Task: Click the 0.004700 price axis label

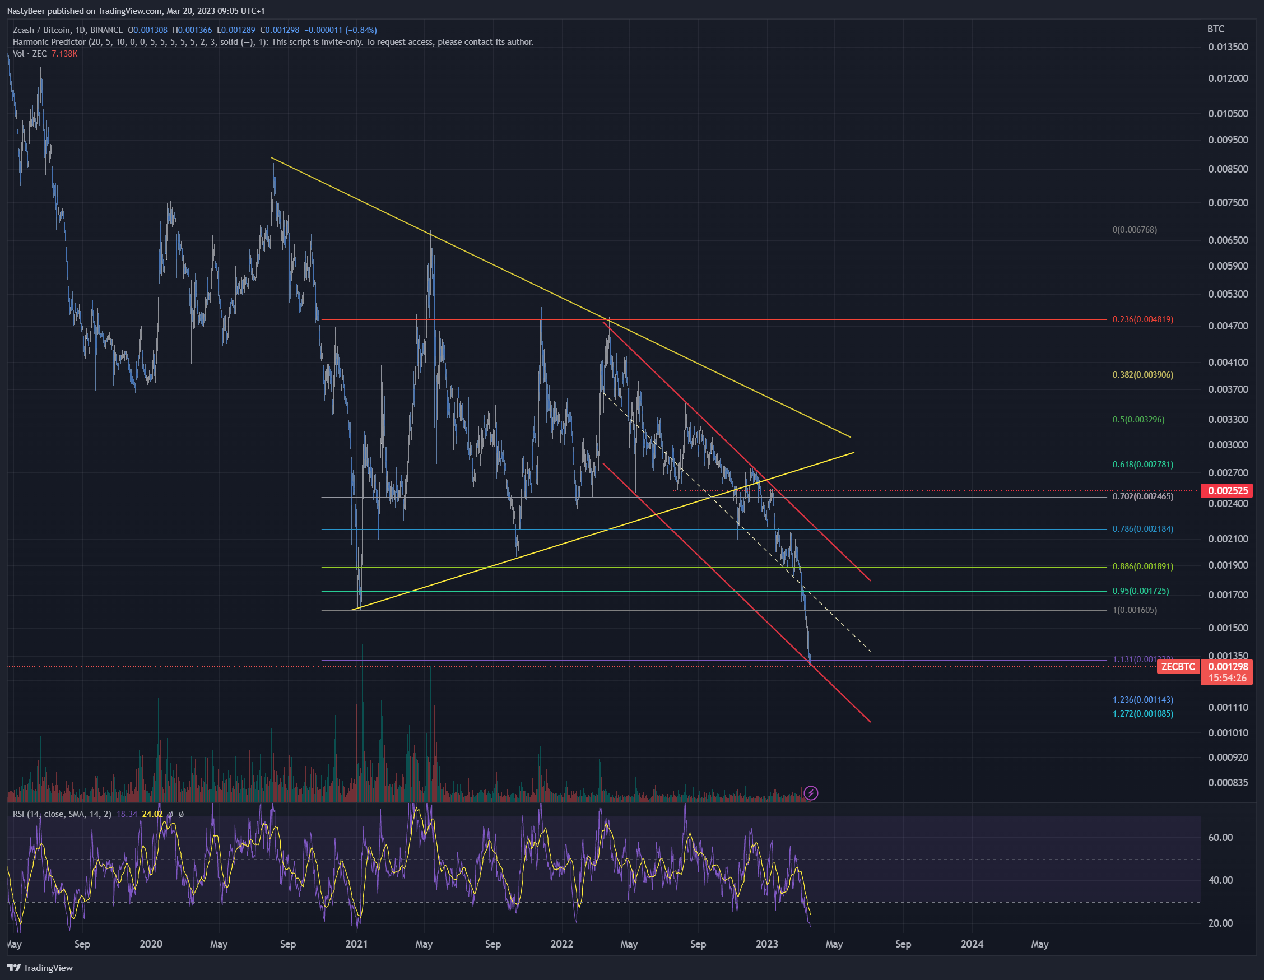Action: [1228, 327]
